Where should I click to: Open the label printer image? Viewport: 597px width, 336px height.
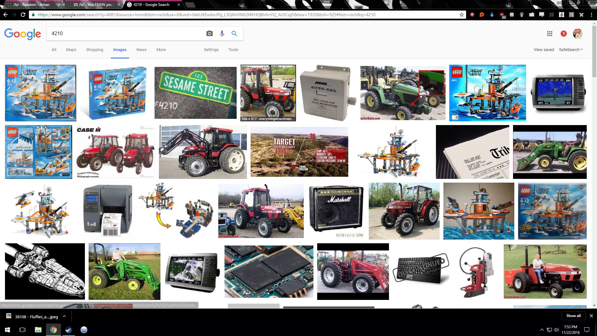pos(107,211)
